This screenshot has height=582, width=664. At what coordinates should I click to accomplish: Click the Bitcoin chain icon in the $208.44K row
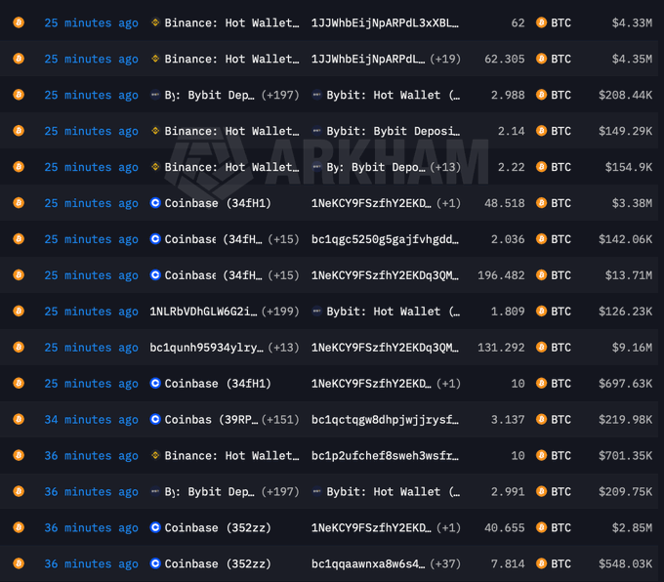pos(19,95)
